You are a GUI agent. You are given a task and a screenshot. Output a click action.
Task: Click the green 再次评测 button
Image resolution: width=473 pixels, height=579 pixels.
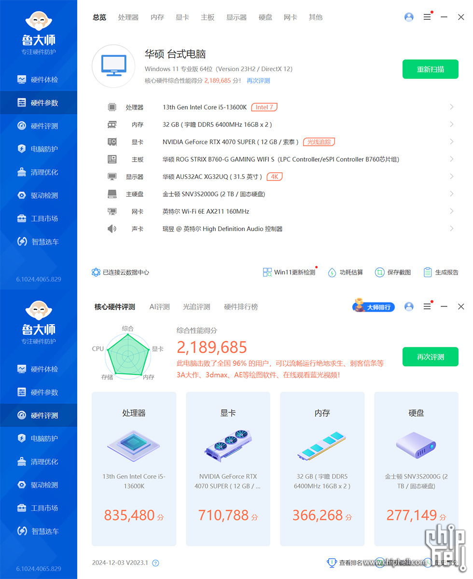click(x=431, y=357)
